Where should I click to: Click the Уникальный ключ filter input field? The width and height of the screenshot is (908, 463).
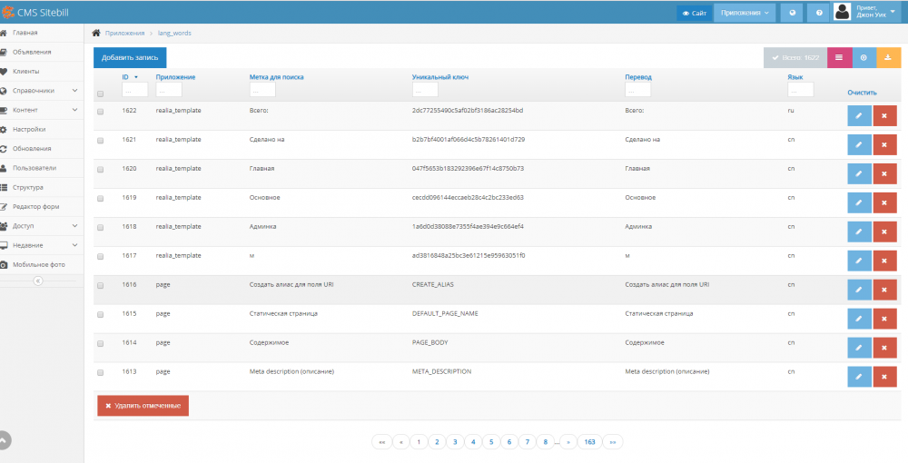(x=425, y=91)
